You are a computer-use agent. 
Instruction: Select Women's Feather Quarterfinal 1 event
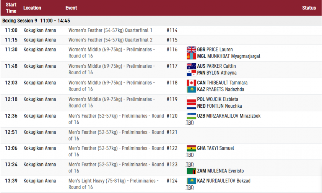(x=110, y=30)
